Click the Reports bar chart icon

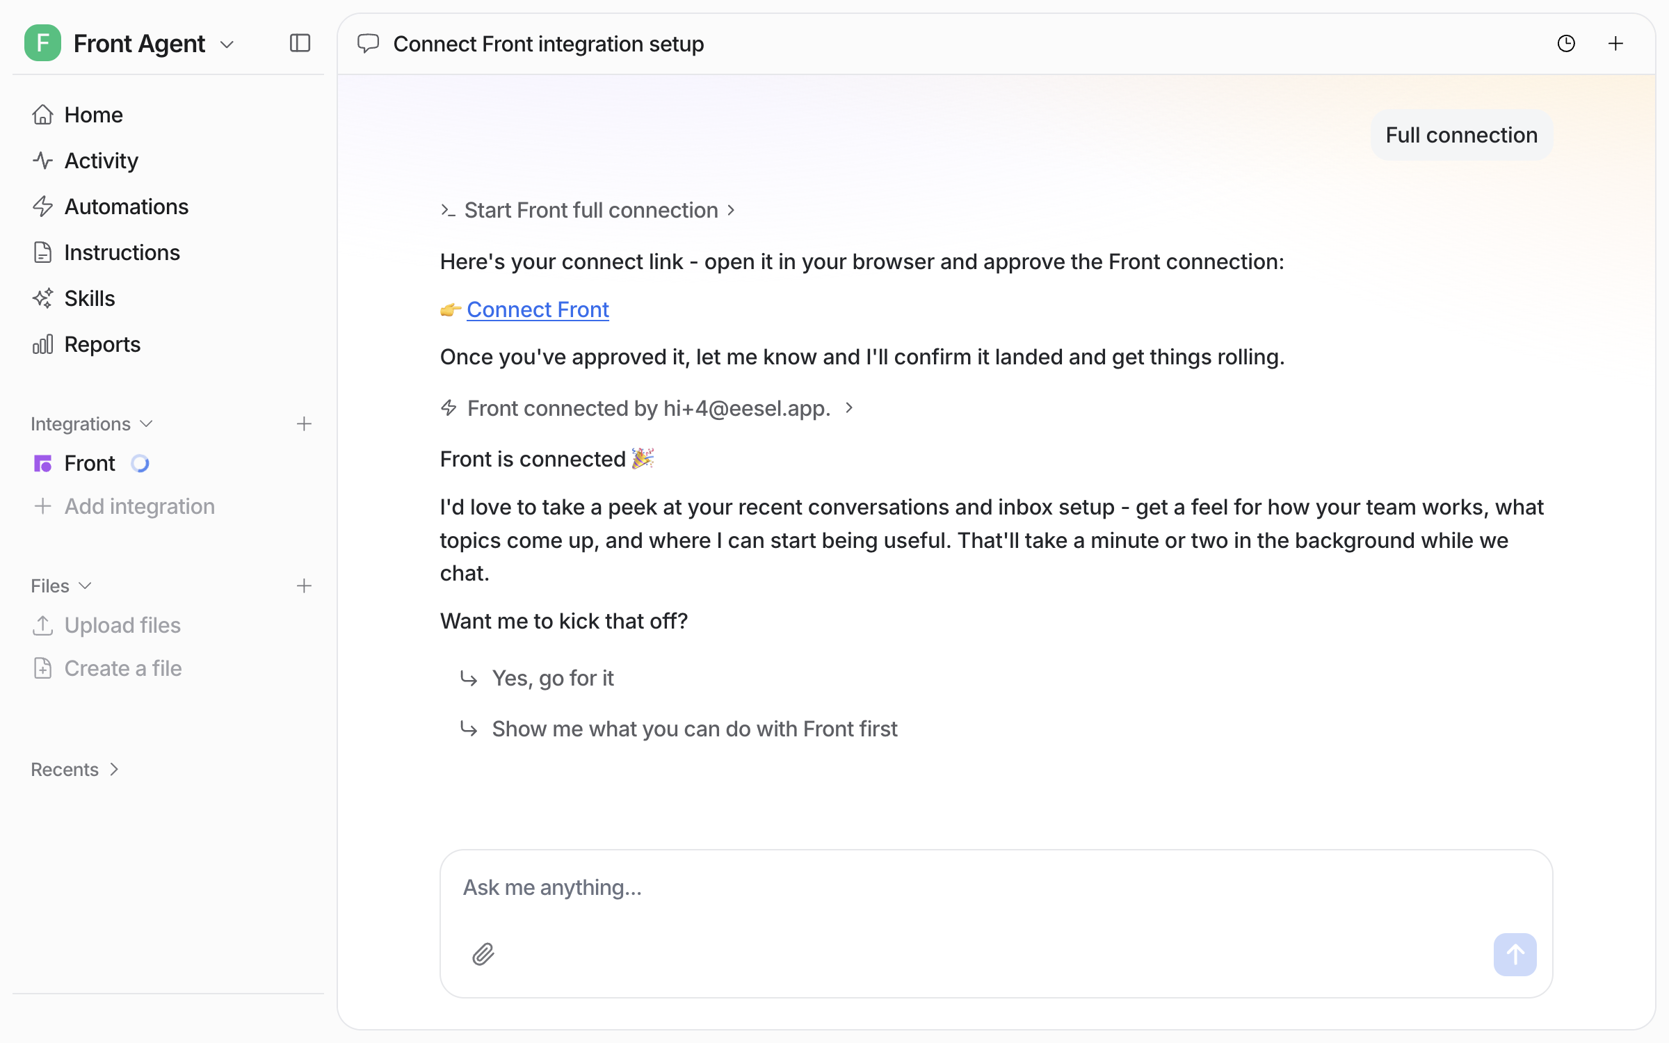coord(42,344)
